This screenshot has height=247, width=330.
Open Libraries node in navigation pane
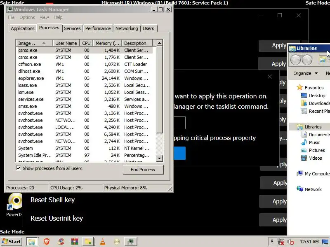tap(309, 127)
